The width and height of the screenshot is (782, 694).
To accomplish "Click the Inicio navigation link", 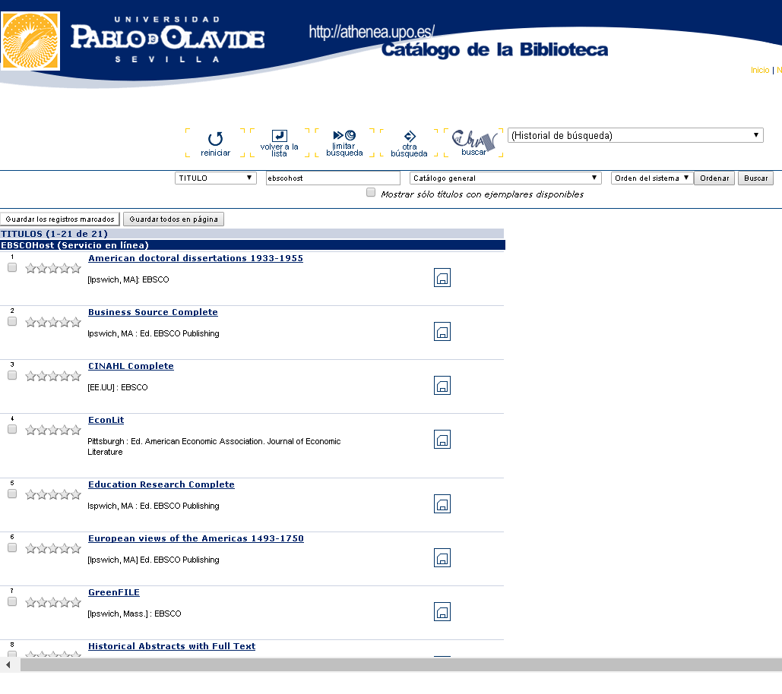I will point(760,71).
